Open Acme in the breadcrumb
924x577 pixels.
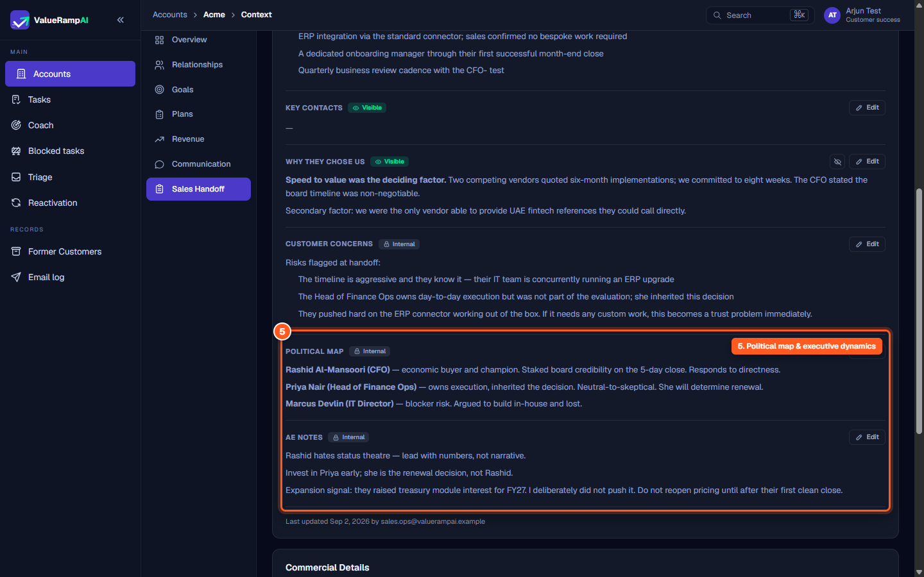click(214, 15)
